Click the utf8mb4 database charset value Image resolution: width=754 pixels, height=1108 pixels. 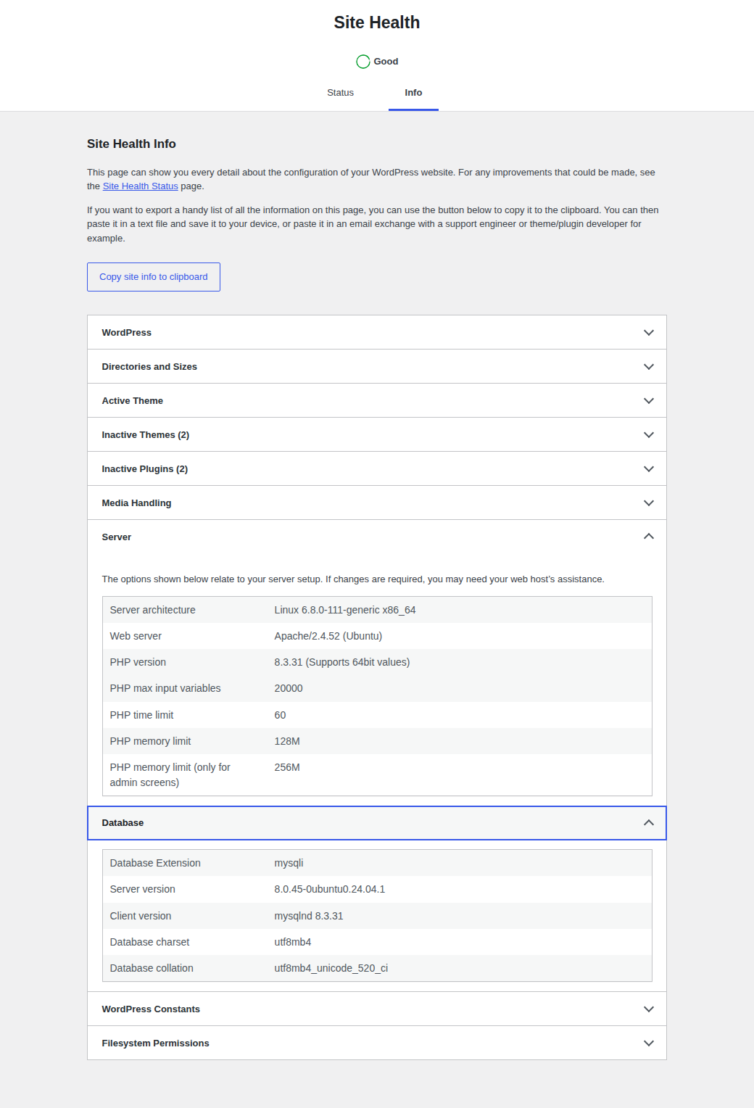click(293, 942)
